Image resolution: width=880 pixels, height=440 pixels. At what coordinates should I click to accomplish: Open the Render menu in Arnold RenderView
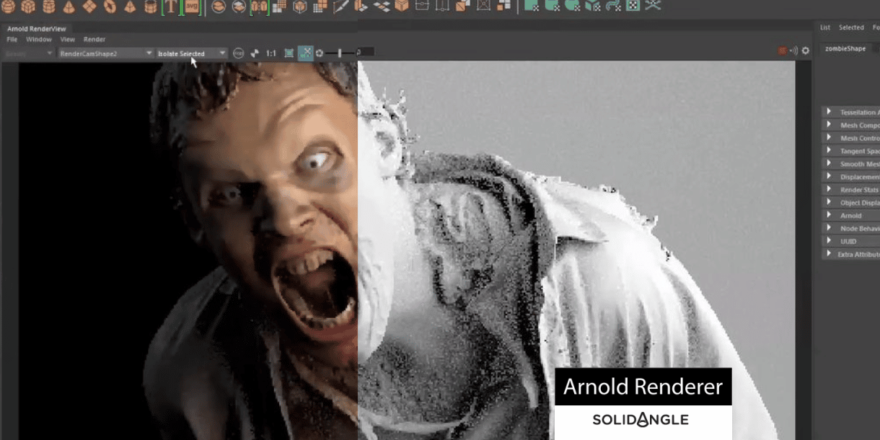click(94, 39)
